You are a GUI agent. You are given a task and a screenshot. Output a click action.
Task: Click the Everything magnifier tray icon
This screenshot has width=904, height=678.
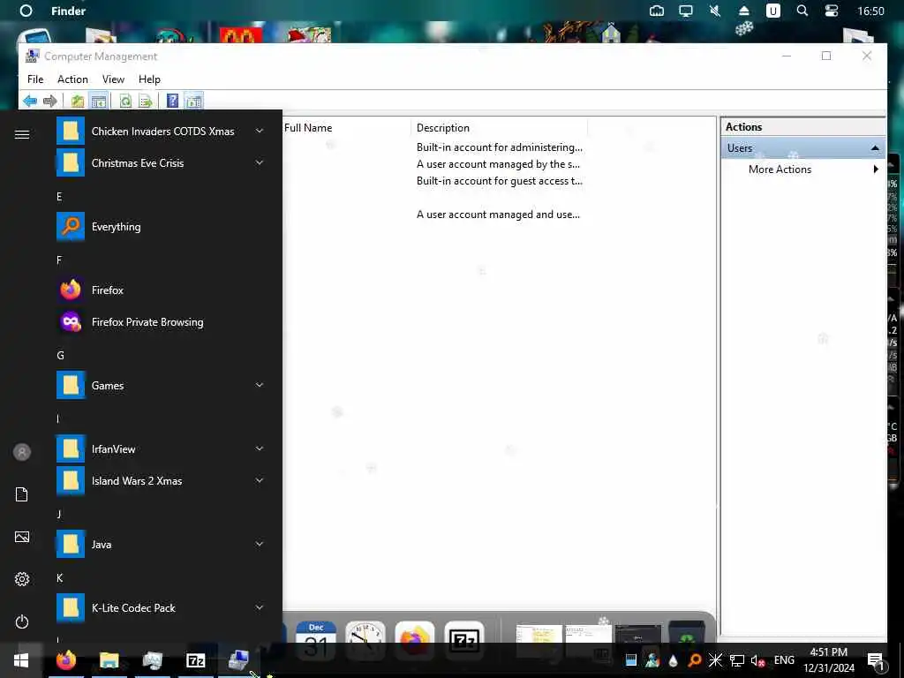tap(695, 660)
